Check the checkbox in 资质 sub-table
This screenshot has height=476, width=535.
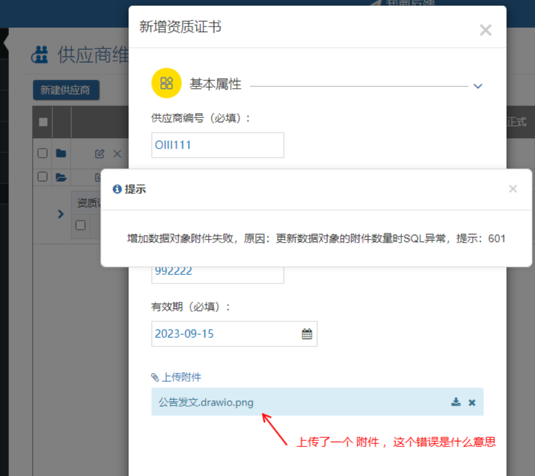(x=80, y=225)
